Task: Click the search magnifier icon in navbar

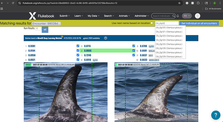Action: [x=174, y=16]
